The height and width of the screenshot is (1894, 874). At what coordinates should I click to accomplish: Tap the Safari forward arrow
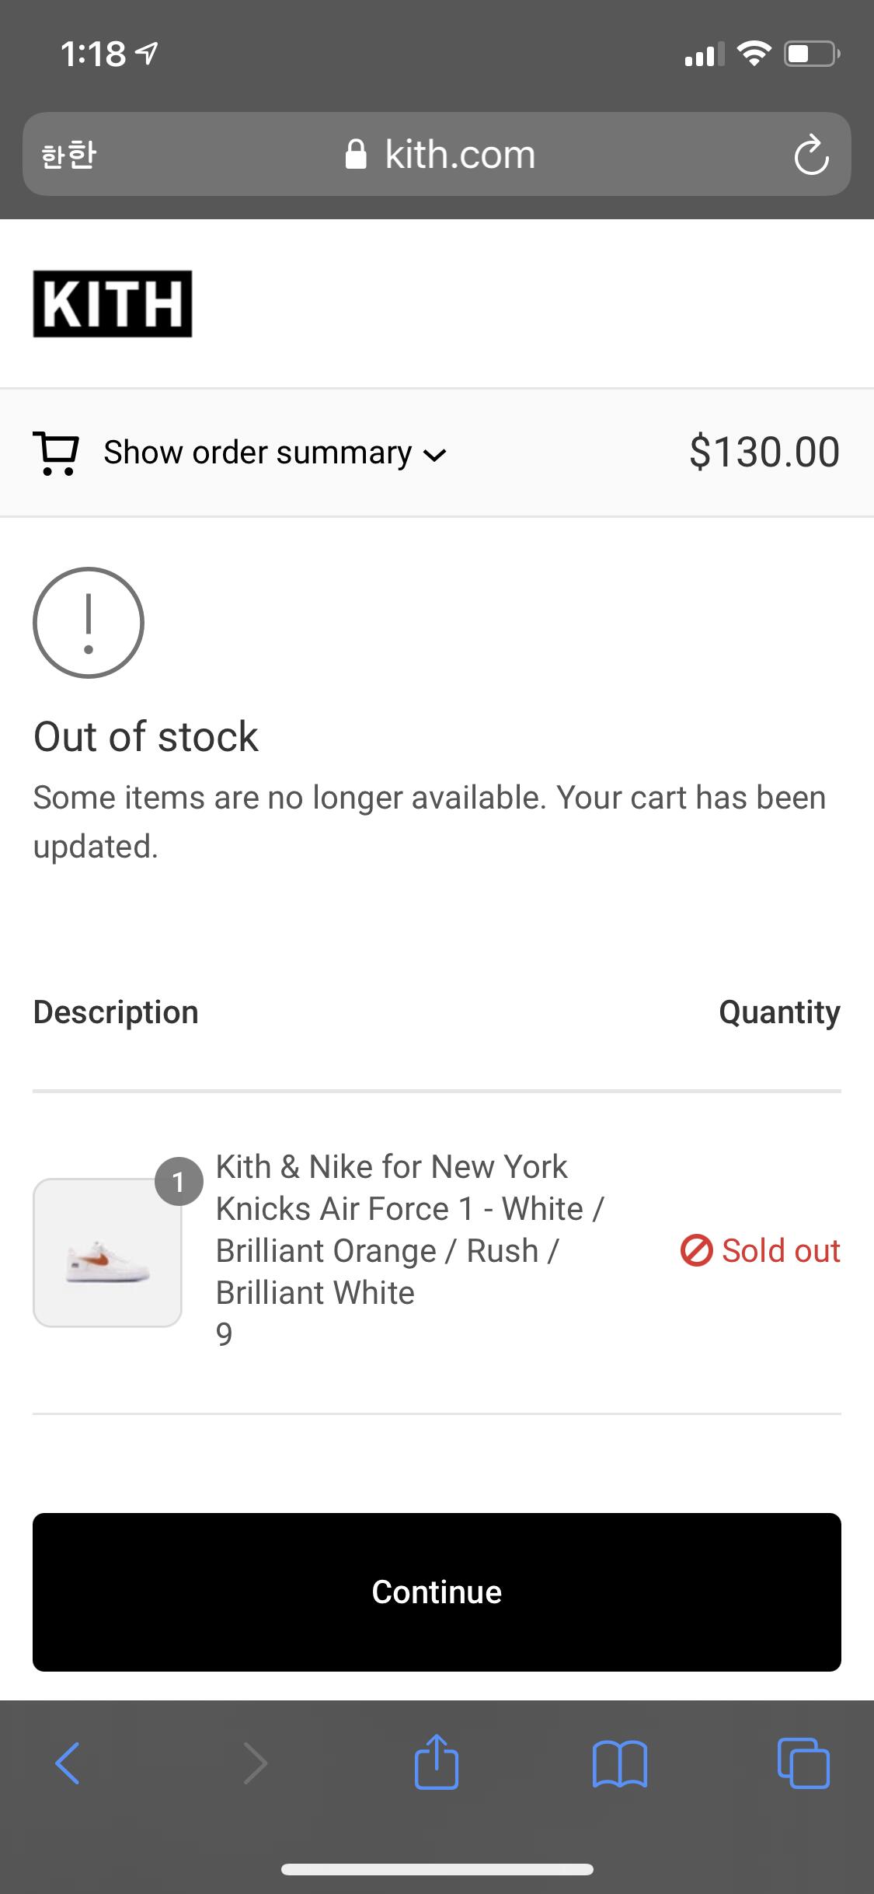(255, 1763)
